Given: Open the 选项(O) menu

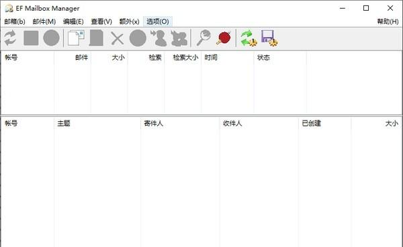Looking at the screenshot, I should [x=158, y=22].
